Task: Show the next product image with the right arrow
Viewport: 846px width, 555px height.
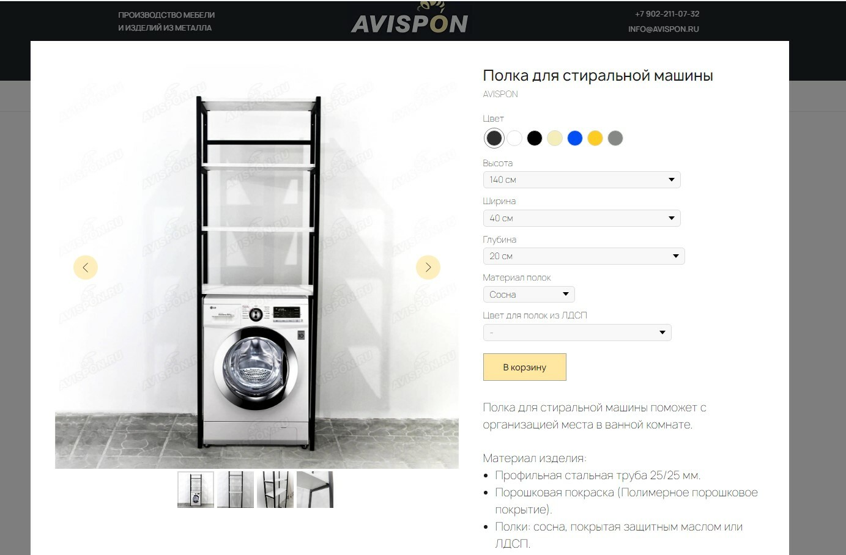Action: click(x=428, y=267)
